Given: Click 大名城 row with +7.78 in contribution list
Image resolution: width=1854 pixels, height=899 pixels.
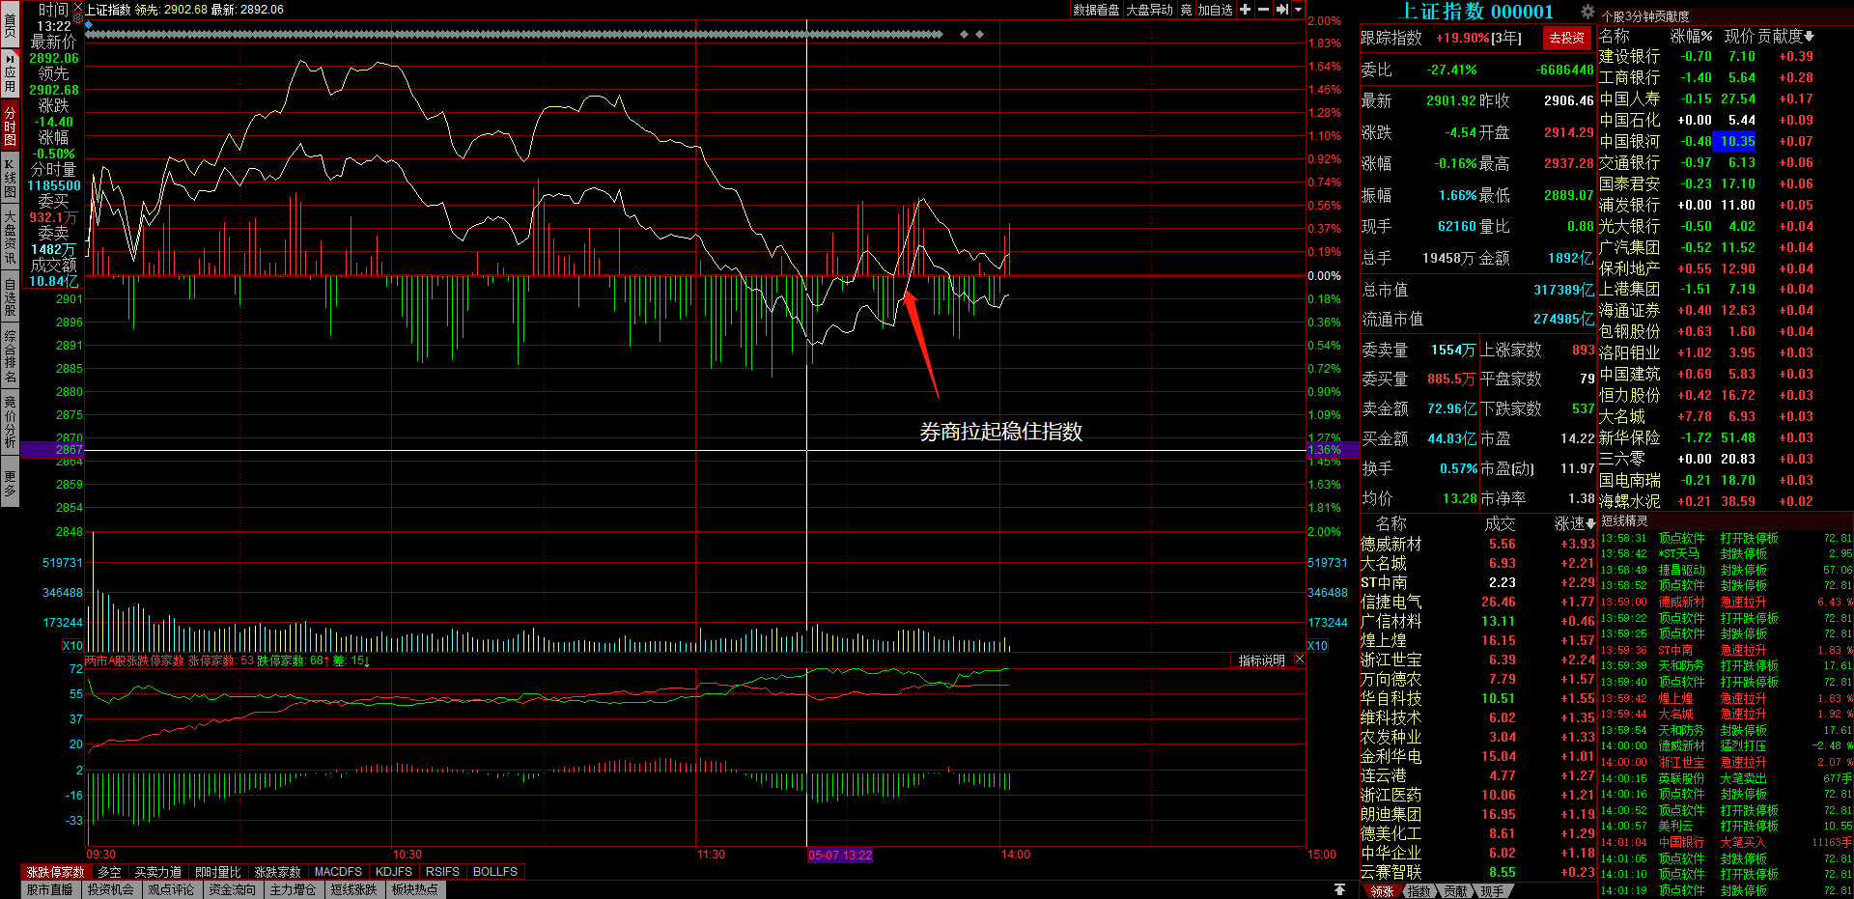Looking at the screenshot, I should (1706, 416).
